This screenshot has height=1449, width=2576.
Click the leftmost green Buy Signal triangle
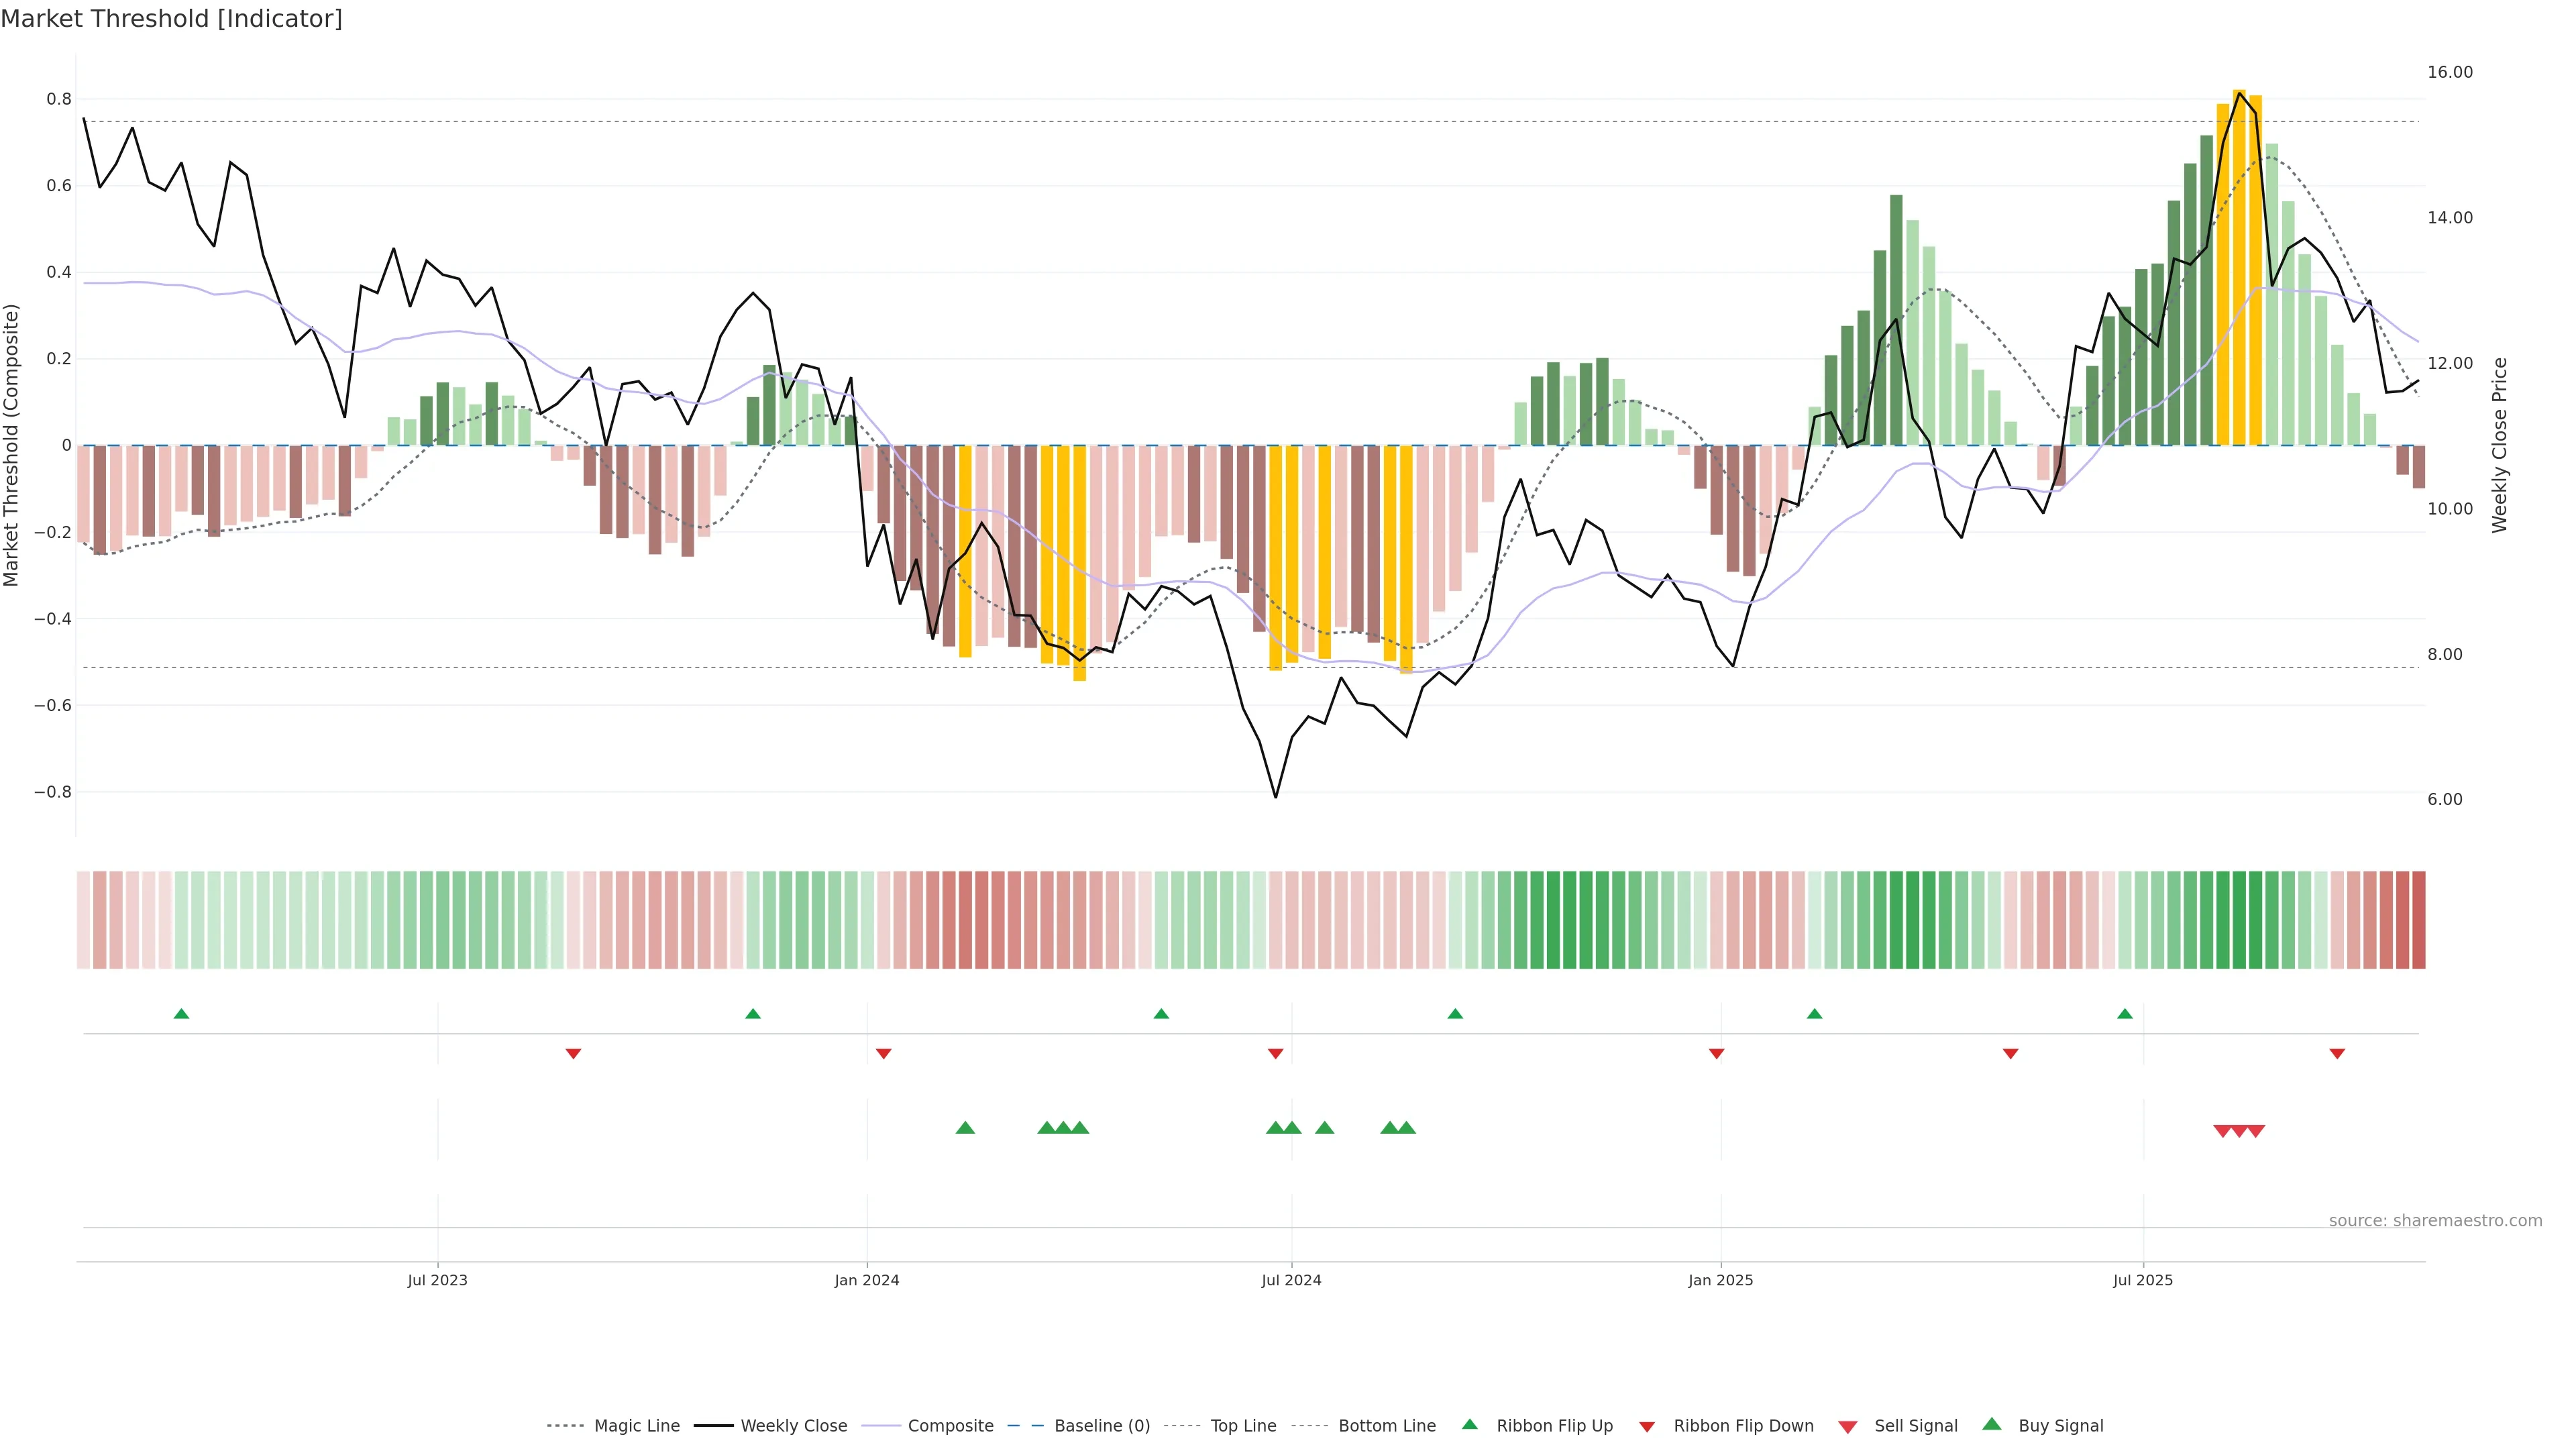pos(965,1128)
